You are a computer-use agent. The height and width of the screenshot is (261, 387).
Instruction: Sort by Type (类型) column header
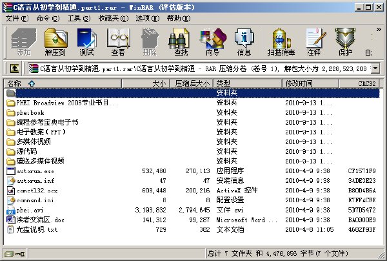coord(248,83)
